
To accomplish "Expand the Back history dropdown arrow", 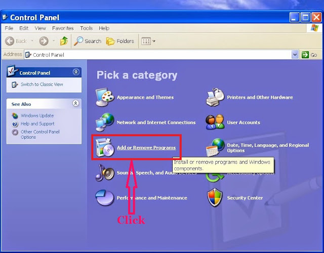I will click(32, 41).
